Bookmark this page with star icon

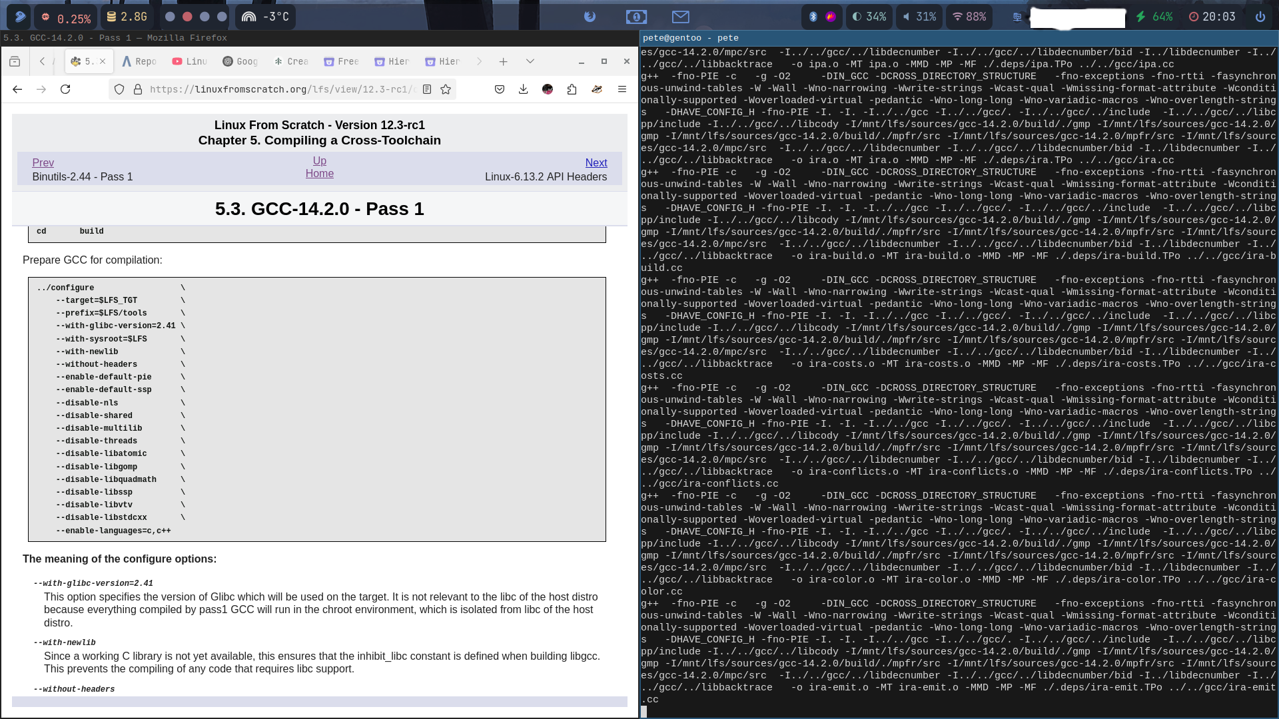(x=446, y=89)
